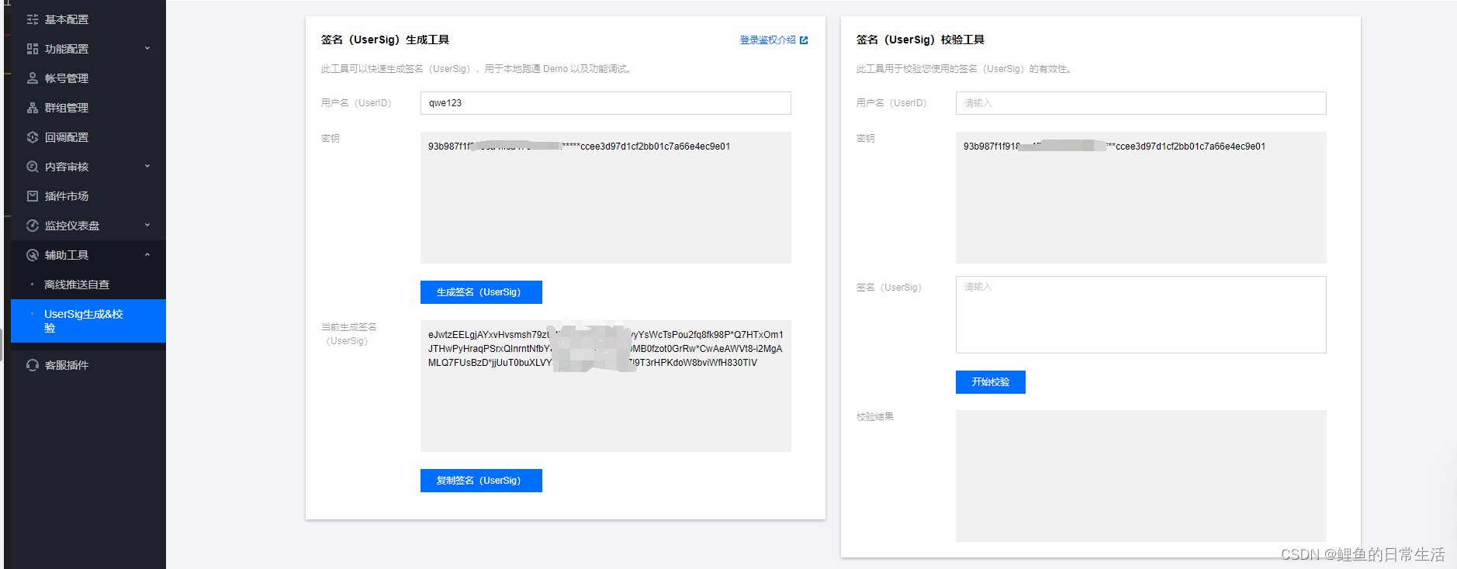Screen dimensions: 1457x569
Task: Click the 内容审核 magnifier icon
Action: (33, 167)
